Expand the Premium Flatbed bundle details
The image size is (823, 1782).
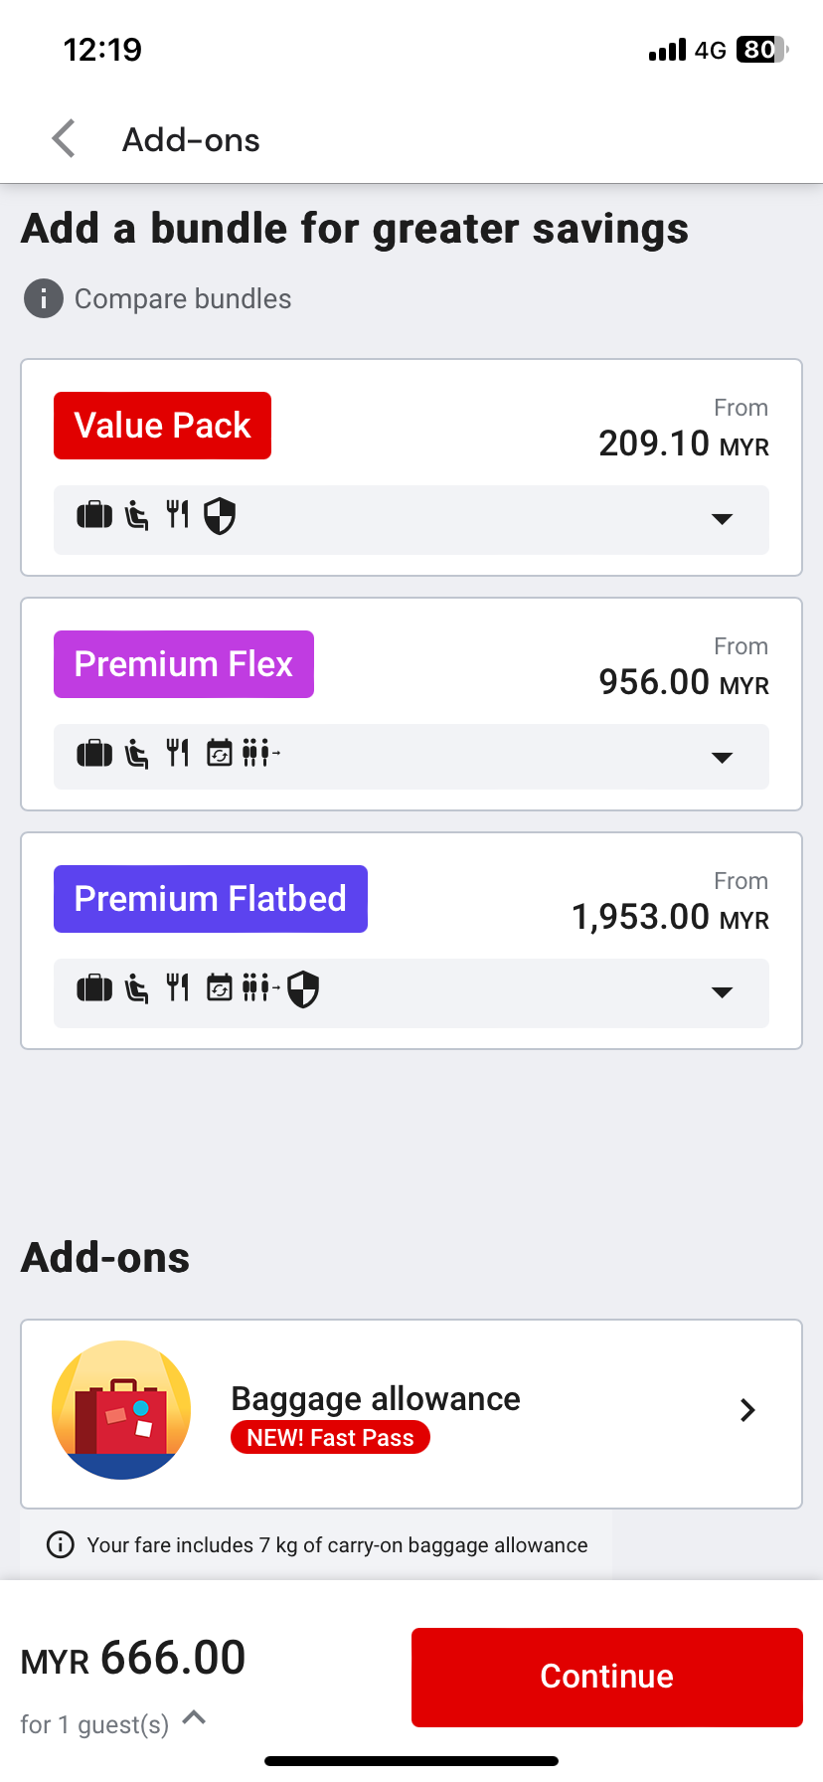point(723,991)
